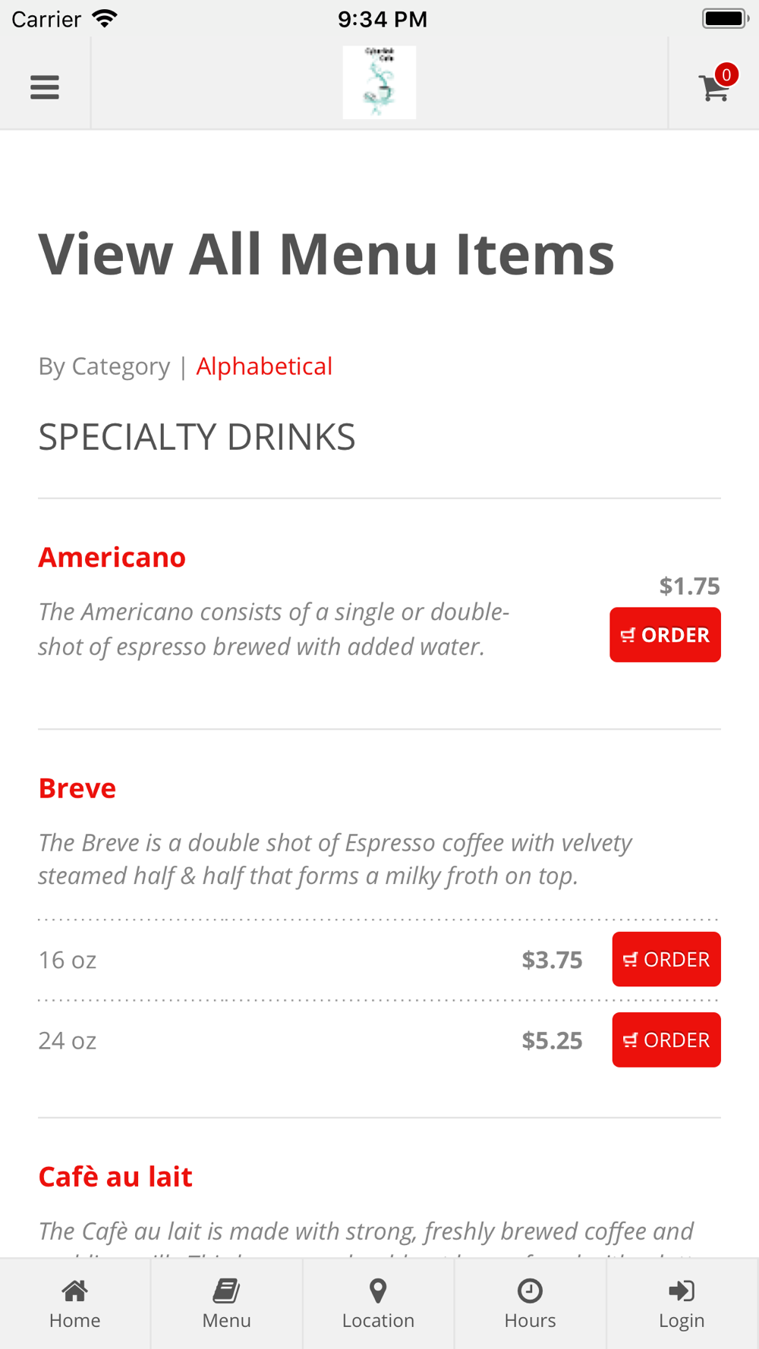
Task: View the Hours tab
Action: (530, 1303)
